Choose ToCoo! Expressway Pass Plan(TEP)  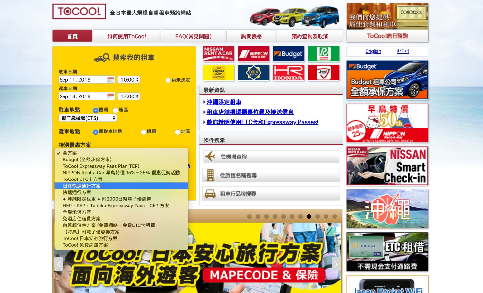tap(121, 166)
